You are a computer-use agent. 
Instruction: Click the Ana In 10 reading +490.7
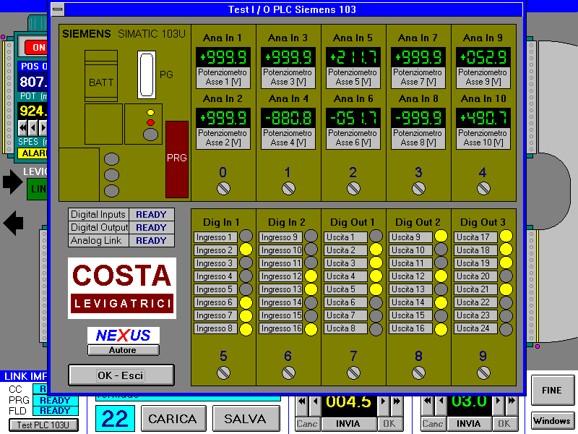[x=483, y=118]
